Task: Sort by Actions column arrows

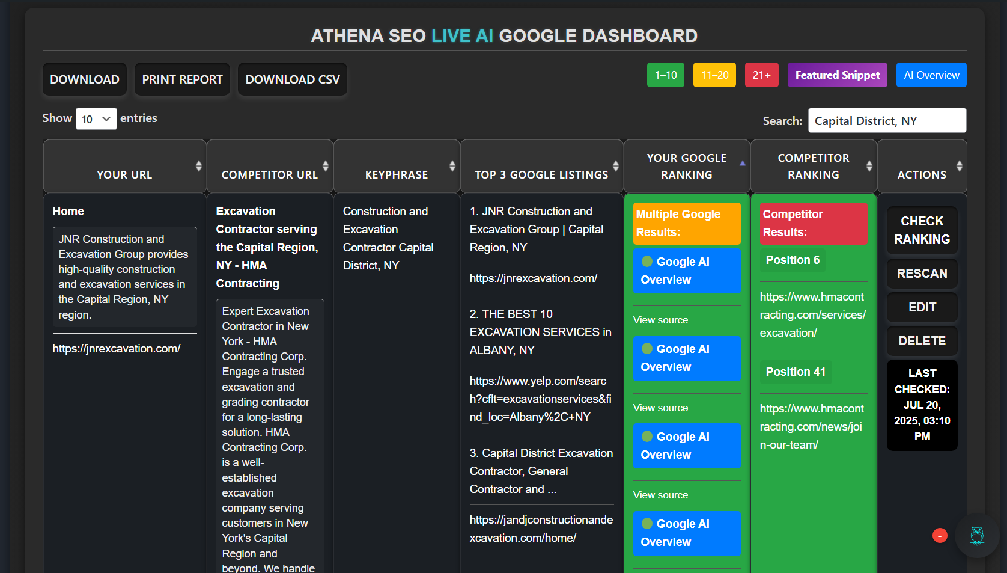Action: click(959, 166)
